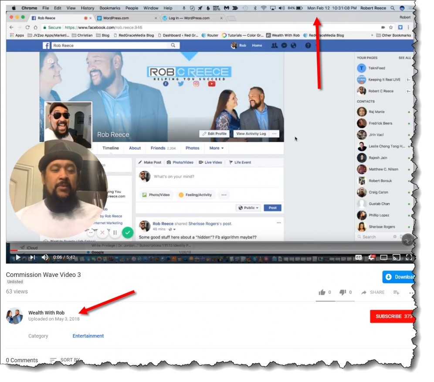Click the Facebook URL address bar
434x382 pixels.
click(210, 27)
